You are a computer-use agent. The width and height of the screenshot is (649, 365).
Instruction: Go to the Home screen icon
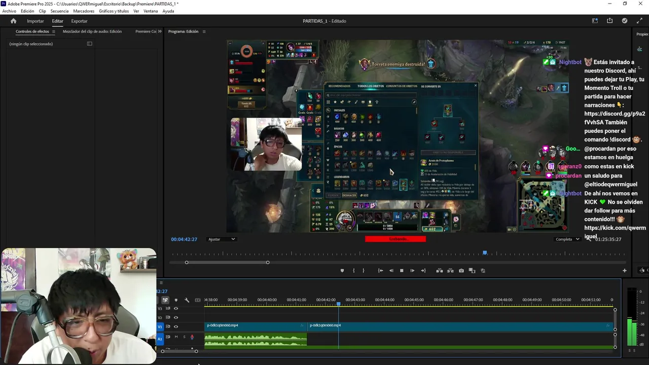coord(13,21)
